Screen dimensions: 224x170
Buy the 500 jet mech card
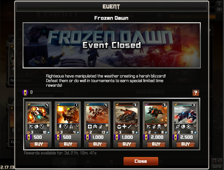[38, 144]
